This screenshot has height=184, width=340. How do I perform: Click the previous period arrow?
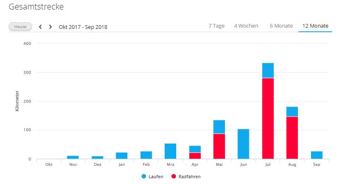pos(40,27)
